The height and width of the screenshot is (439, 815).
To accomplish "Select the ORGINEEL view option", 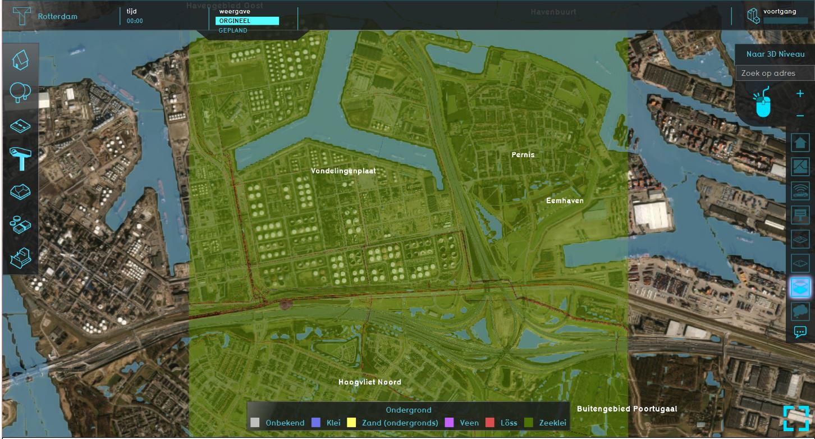I will pyautogui.click(x=247, y=21).
